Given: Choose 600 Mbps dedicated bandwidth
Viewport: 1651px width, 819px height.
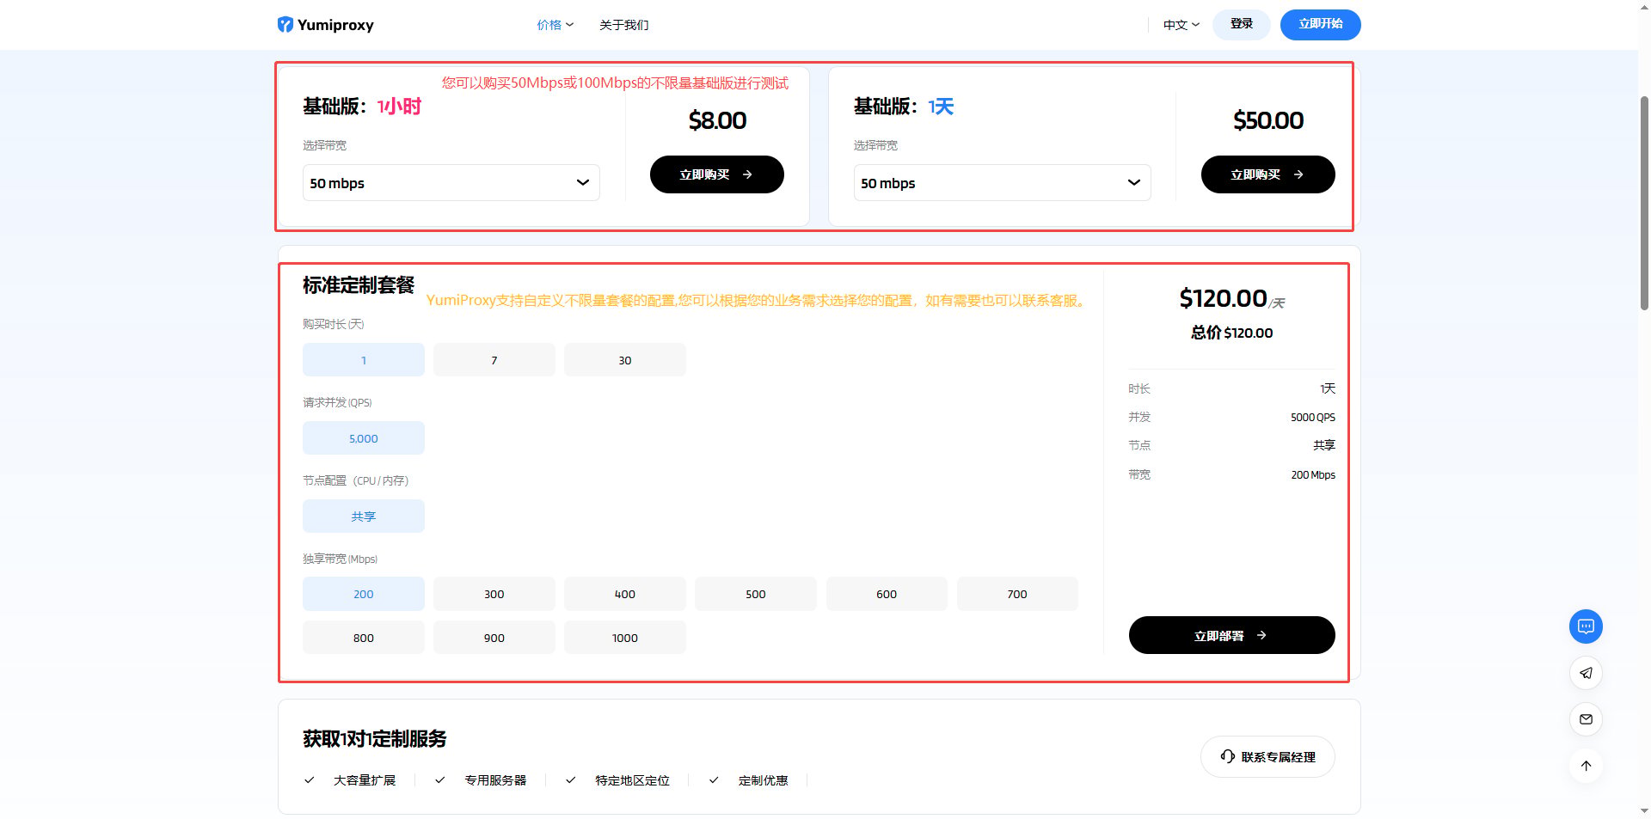Looking at the screenshot, I should pos(887,594).
